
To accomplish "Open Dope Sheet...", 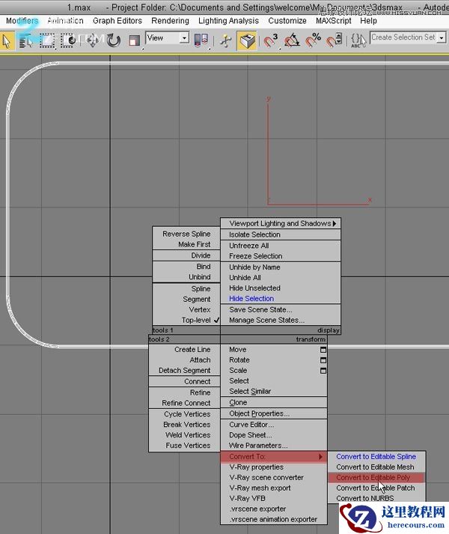I will coord(274,435).
